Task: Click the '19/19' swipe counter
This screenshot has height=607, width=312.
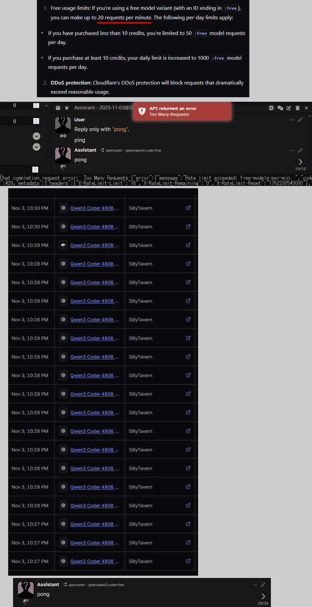Action: click(x=300, y=169)
